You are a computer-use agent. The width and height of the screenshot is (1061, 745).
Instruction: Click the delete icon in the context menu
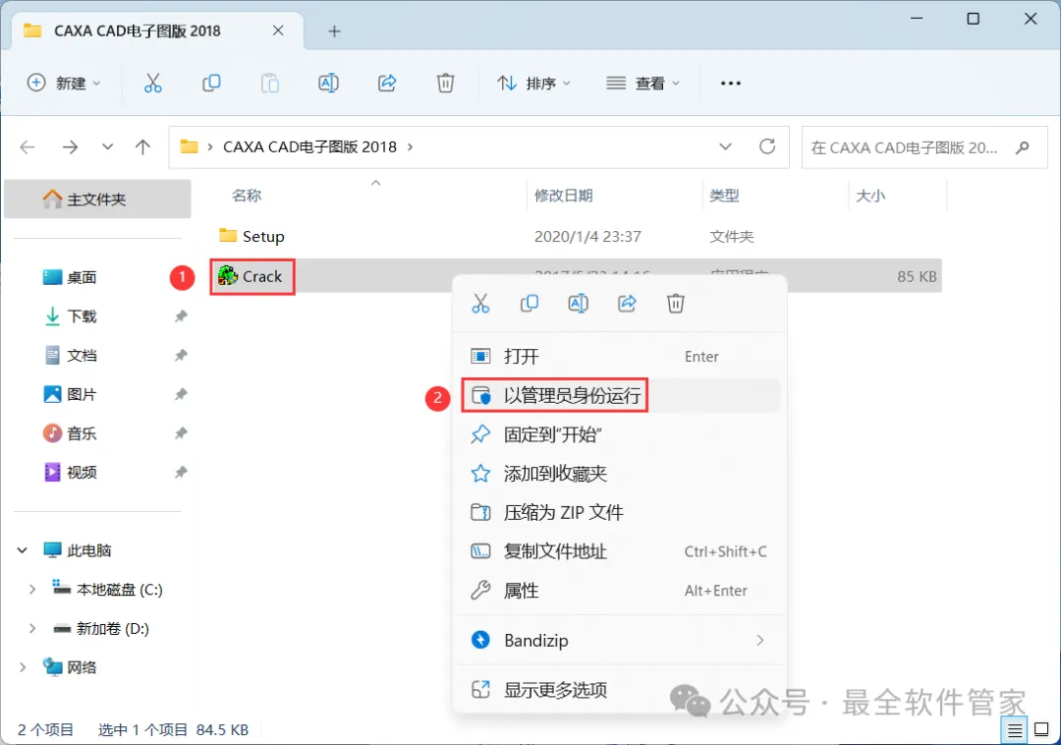675,303
